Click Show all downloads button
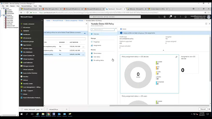Viewport: 212px width, 119px height. coord(203,109)
